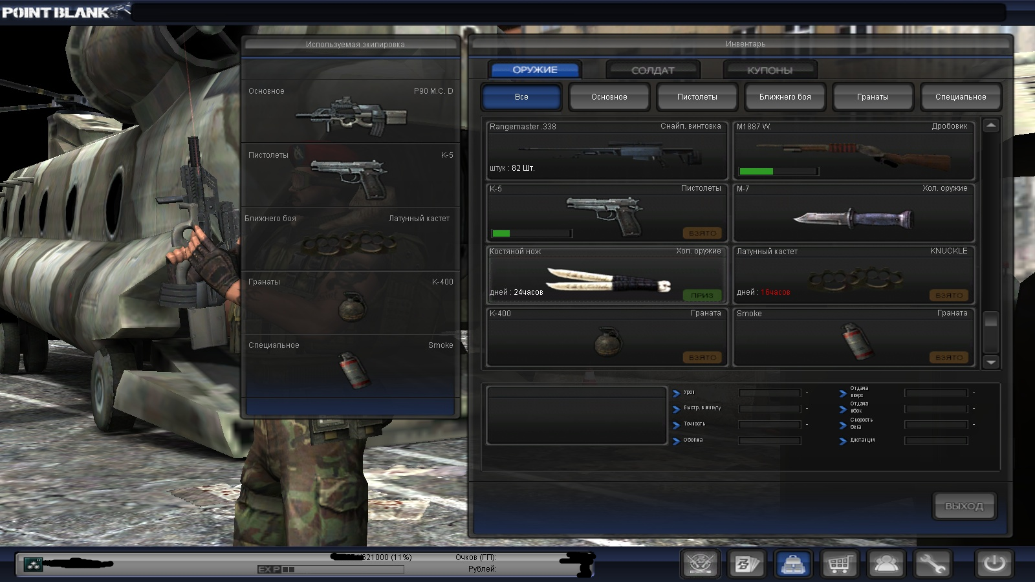Screen dimensions: 1035x582
Task: Select the equipped P90 M.C. D primary slot
Action: coord(351,111)
